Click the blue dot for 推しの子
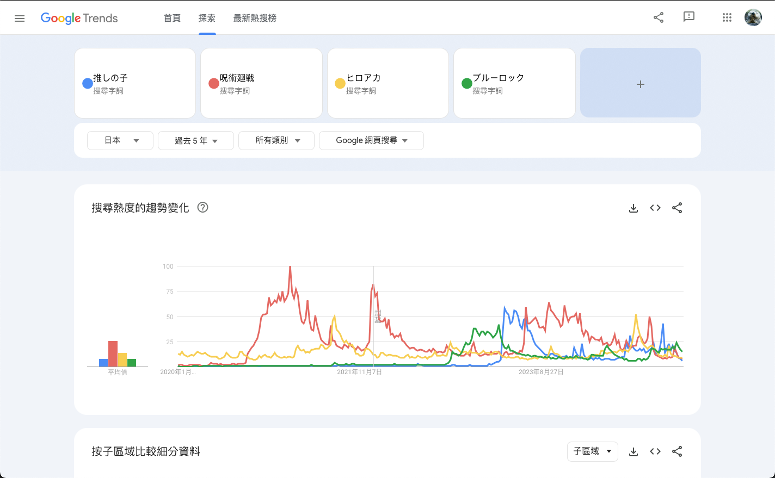This screenshot has width=775, height=478. [88, 83]
